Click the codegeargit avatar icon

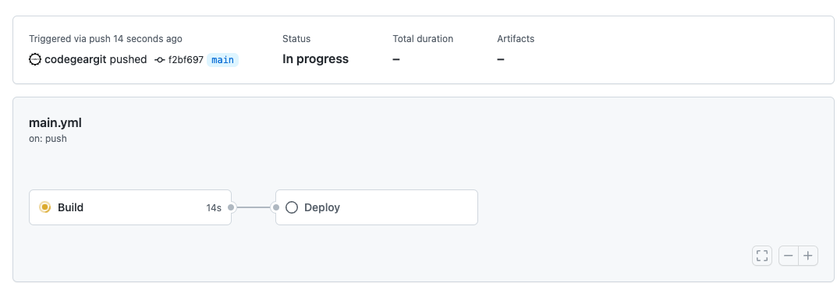34,60
